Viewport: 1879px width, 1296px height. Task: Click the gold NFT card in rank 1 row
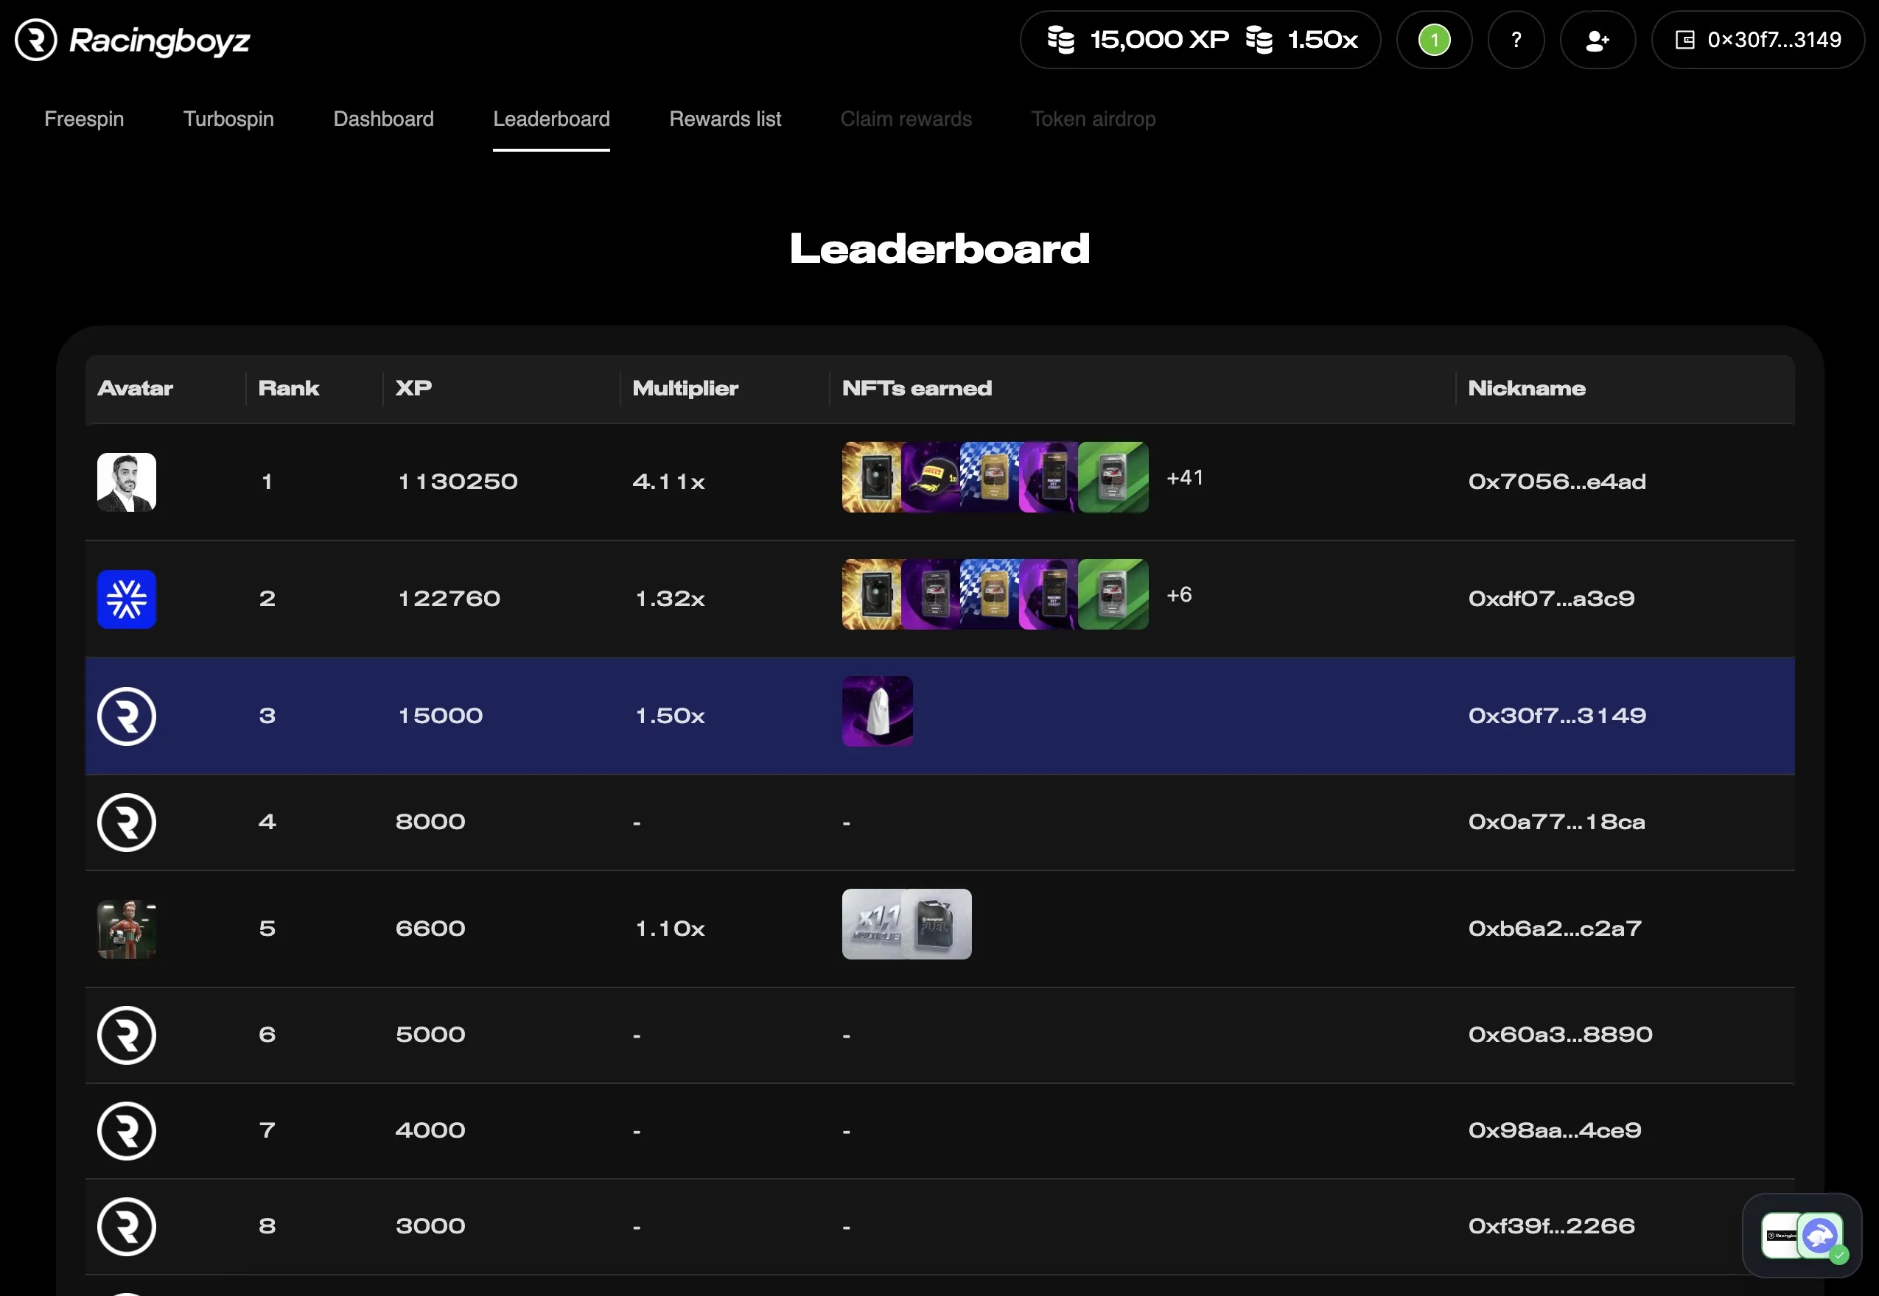(x=872, y=477)
